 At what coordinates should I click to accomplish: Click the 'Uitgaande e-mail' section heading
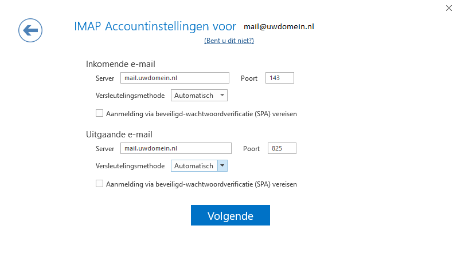(119, 134)
